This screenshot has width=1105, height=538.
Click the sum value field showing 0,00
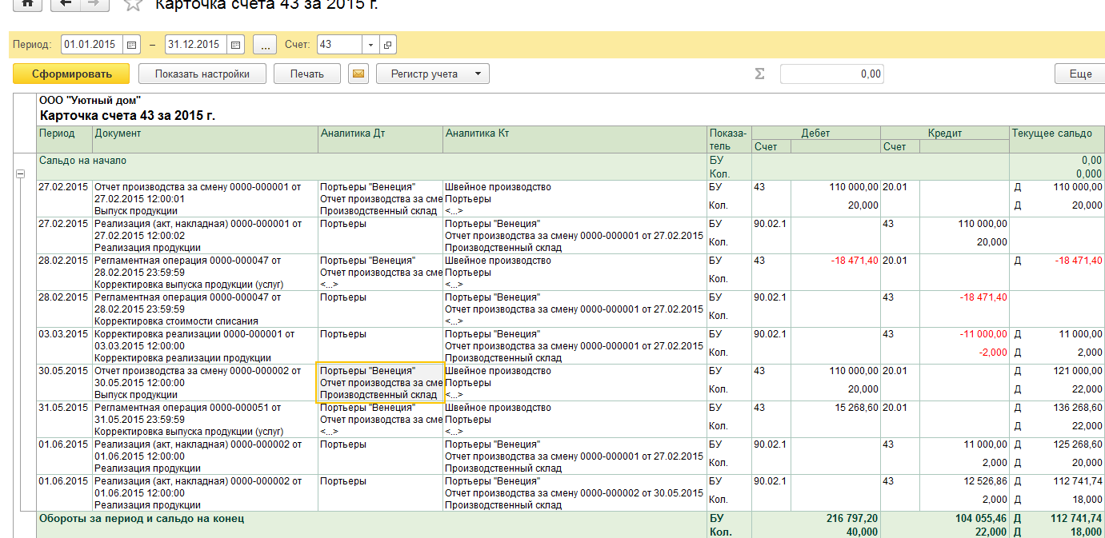pyautogui.click(x=831, y=74)
